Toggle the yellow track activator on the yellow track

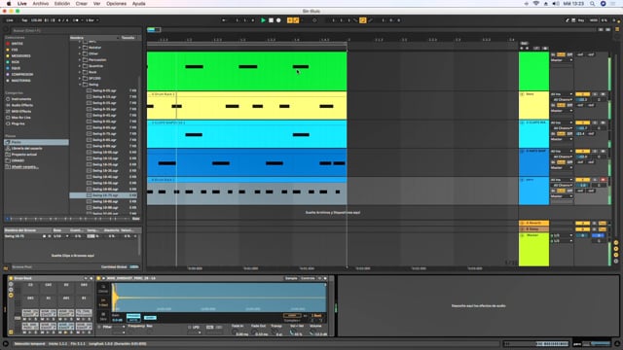click(x=582, y=94)
